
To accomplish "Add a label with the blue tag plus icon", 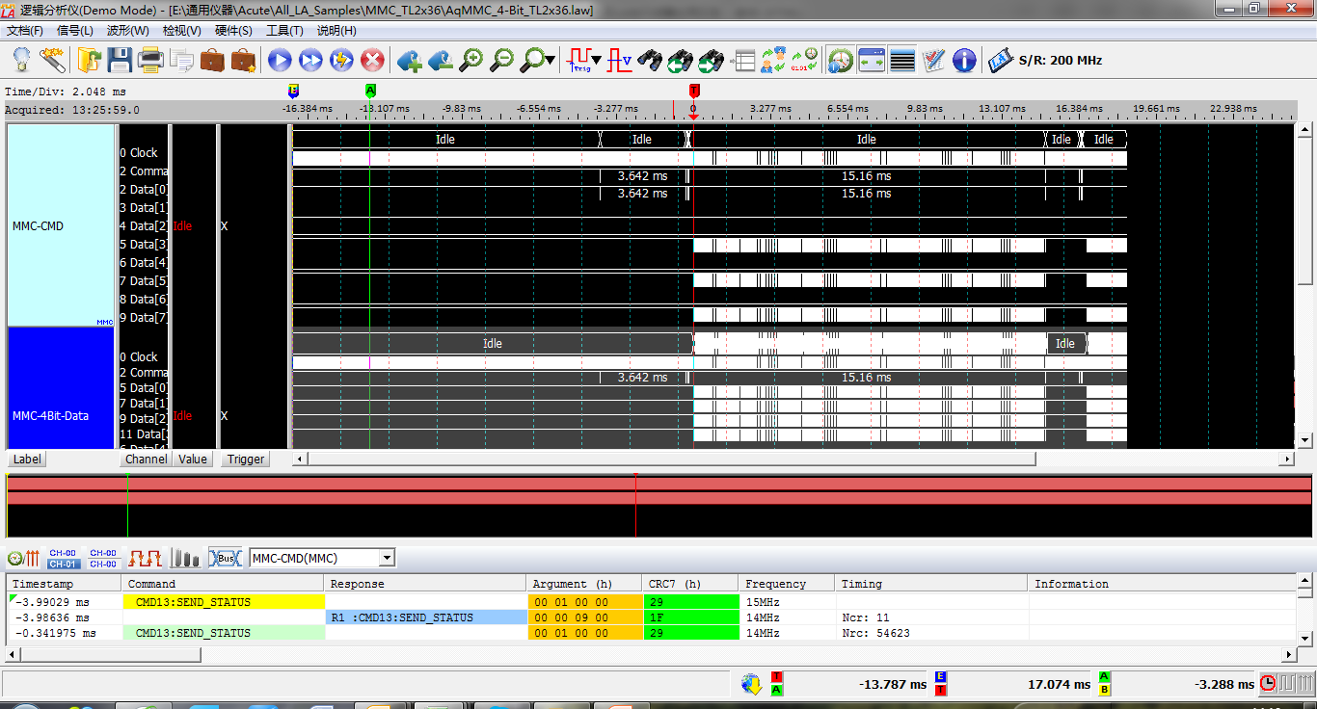I will 409,61.
